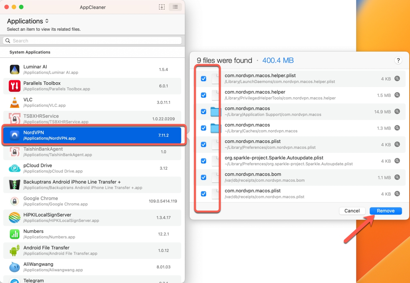The image size is (410, 283).
Task: Select the pCloud Drive icon
Action: [x=14, y=168]
